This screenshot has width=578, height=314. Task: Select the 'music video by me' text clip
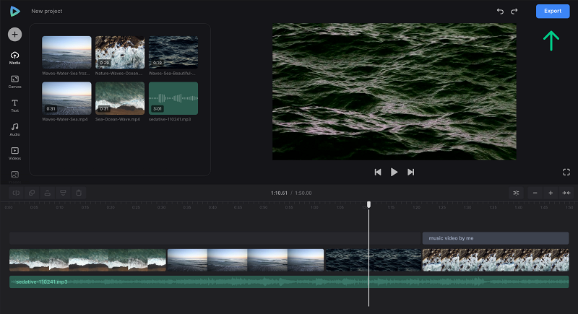tap(496, 238)
